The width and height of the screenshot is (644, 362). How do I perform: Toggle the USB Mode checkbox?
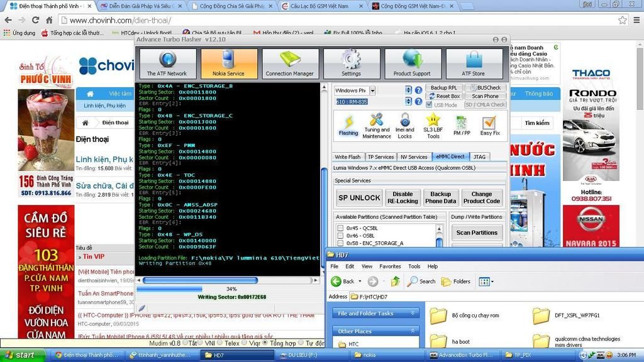coord(429,105)
